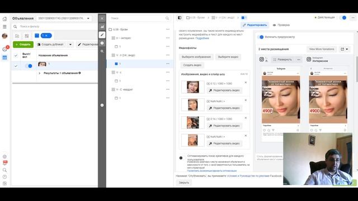Viewport: 358px width, 201px height.
Task: Expand Результаты 1 объявления row
Action: [x=40, y=73]
